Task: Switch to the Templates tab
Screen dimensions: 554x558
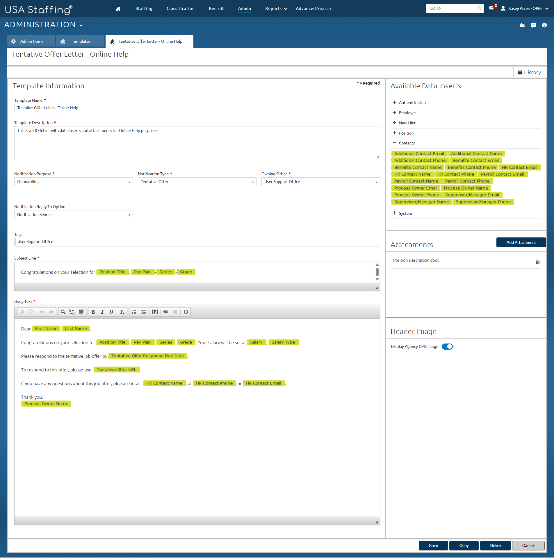Action: click(x=80, y=41)
